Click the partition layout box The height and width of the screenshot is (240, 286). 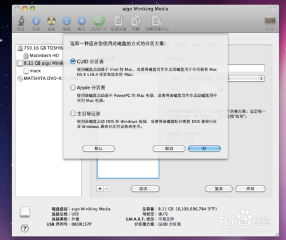click(x=128, y=168)
